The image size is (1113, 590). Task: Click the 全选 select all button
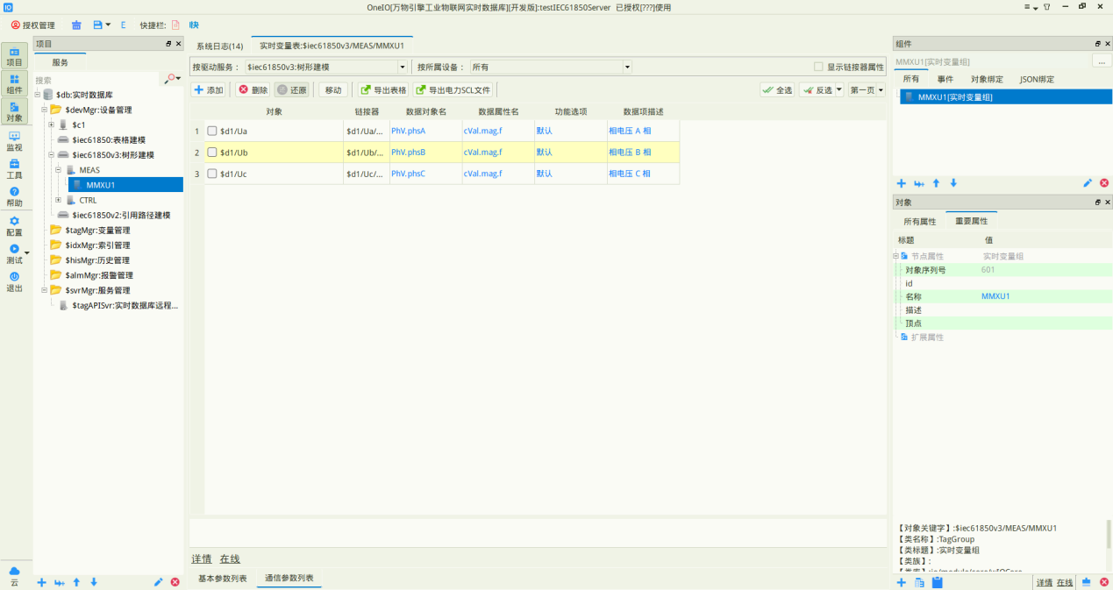click(777, 89)
